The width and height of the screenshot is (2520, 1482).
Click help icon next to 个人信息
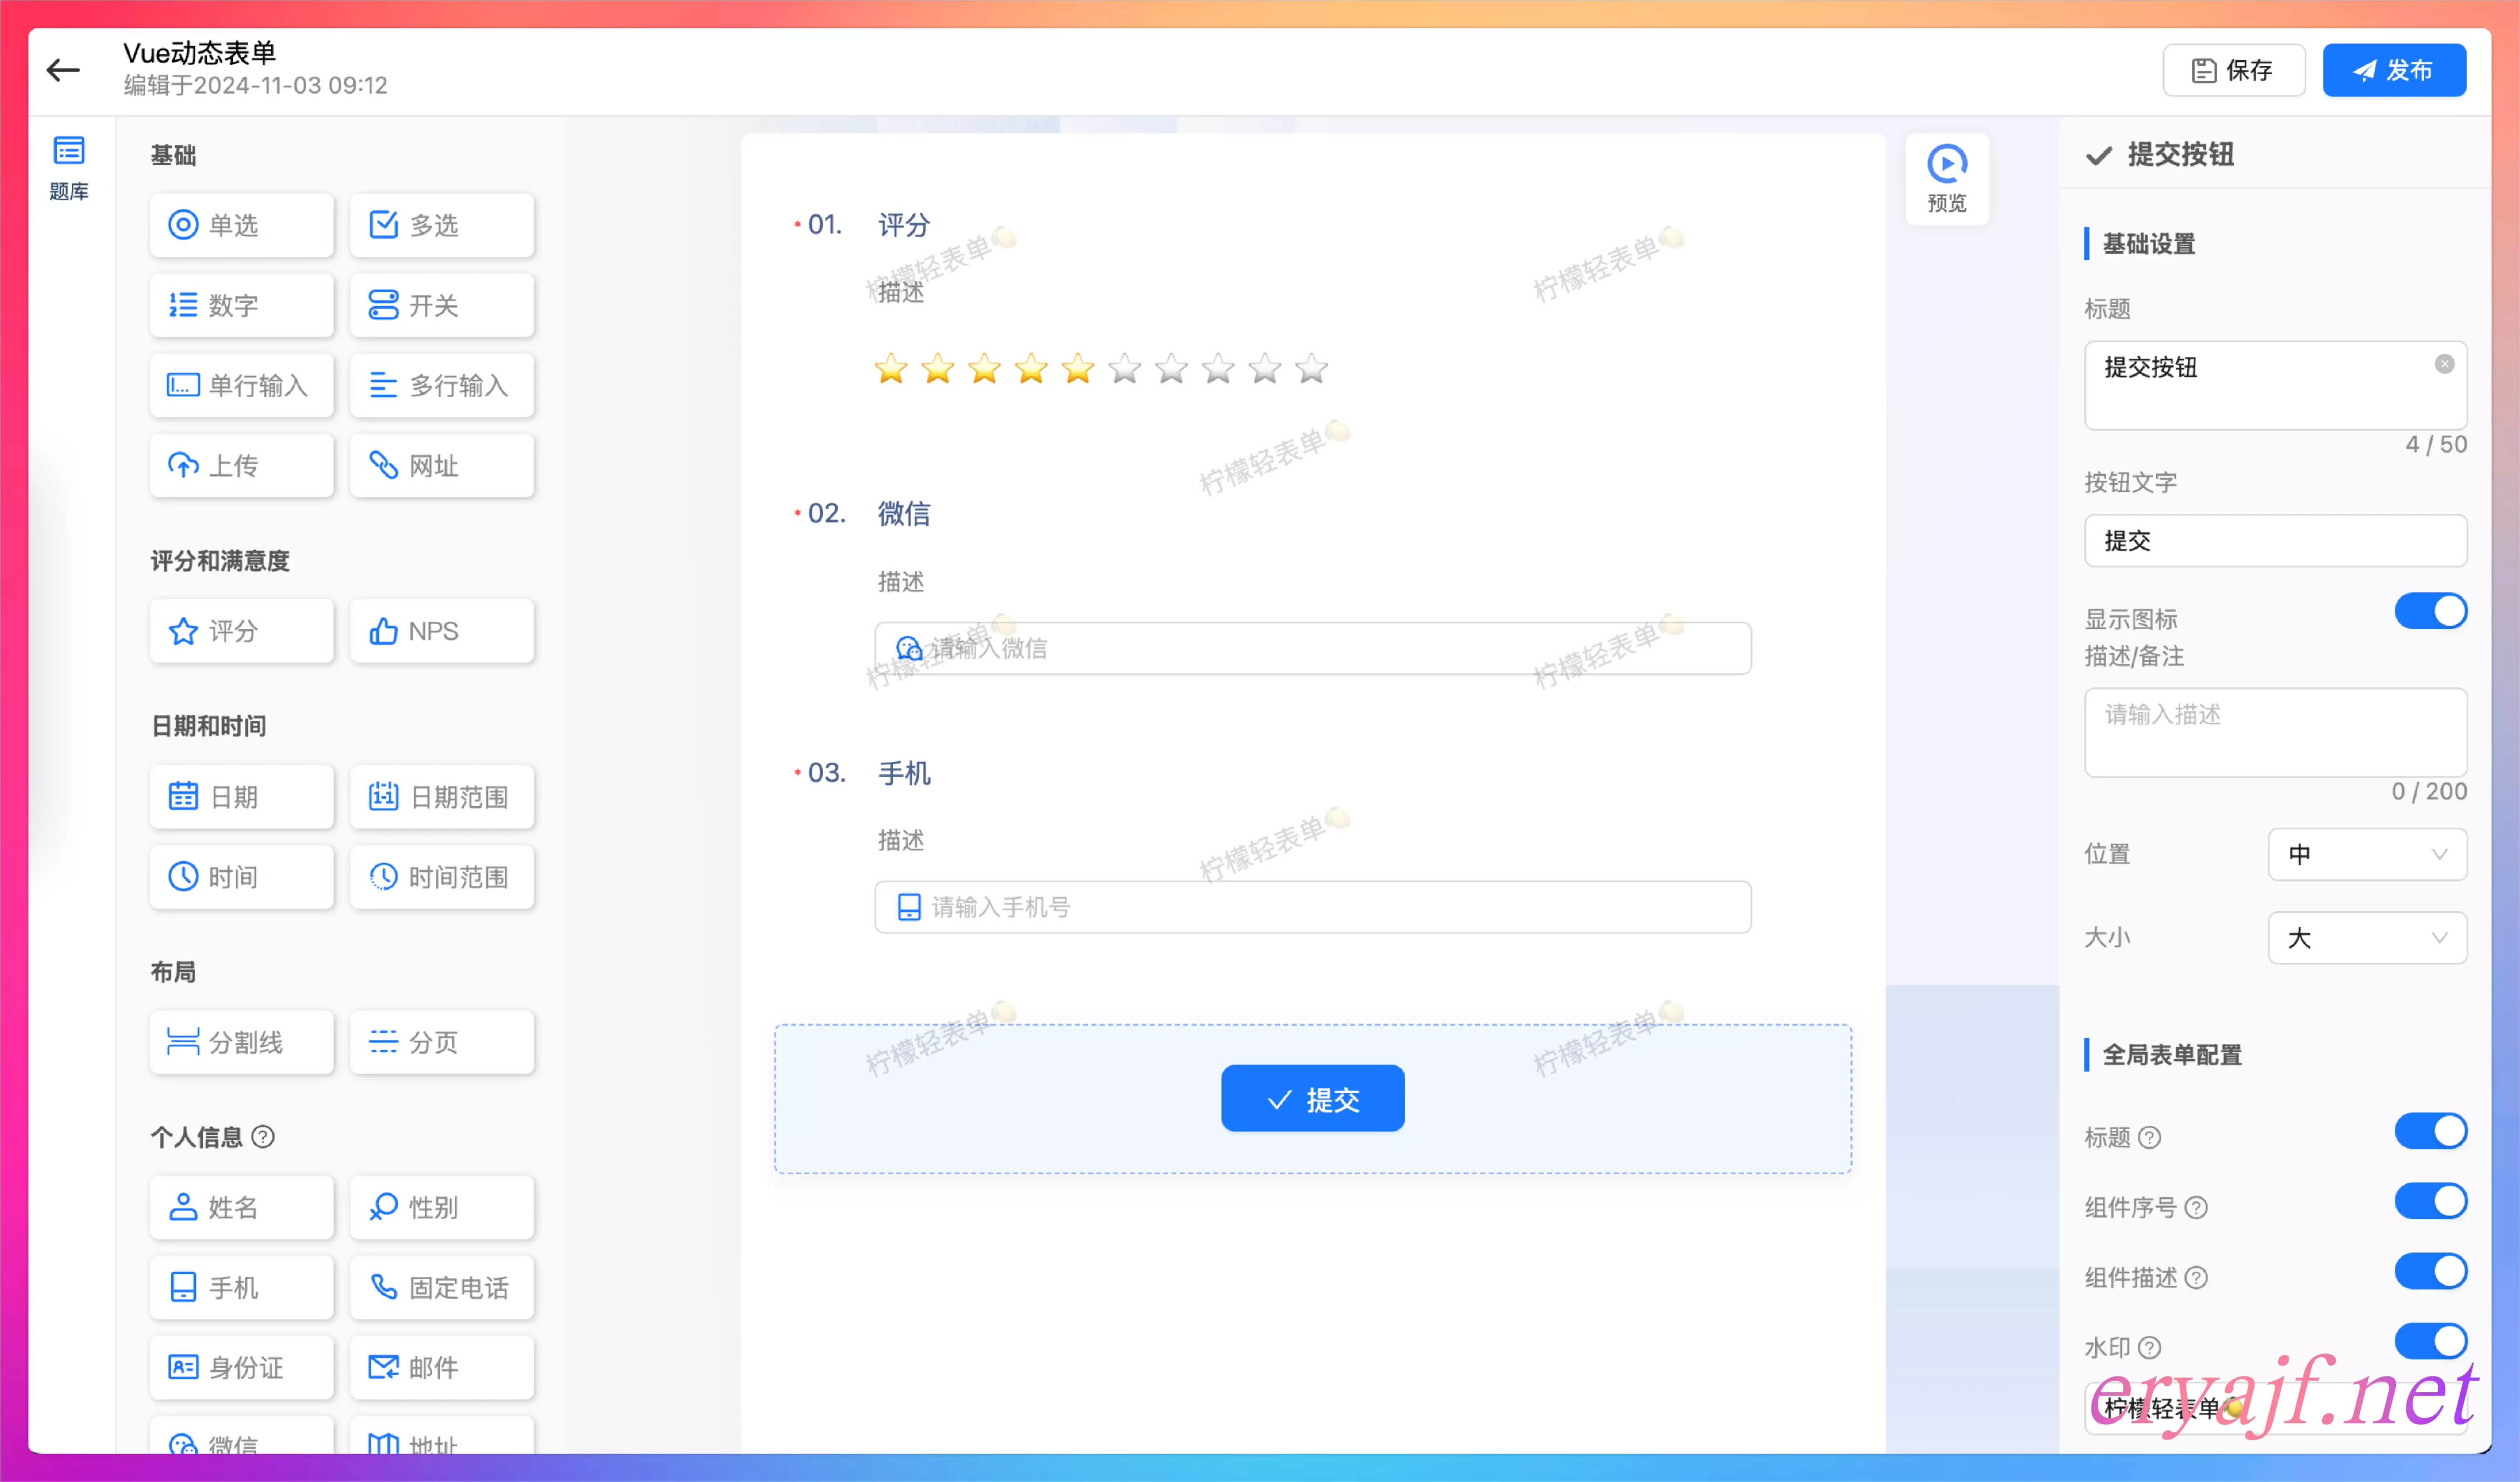tap(263, 1137)
